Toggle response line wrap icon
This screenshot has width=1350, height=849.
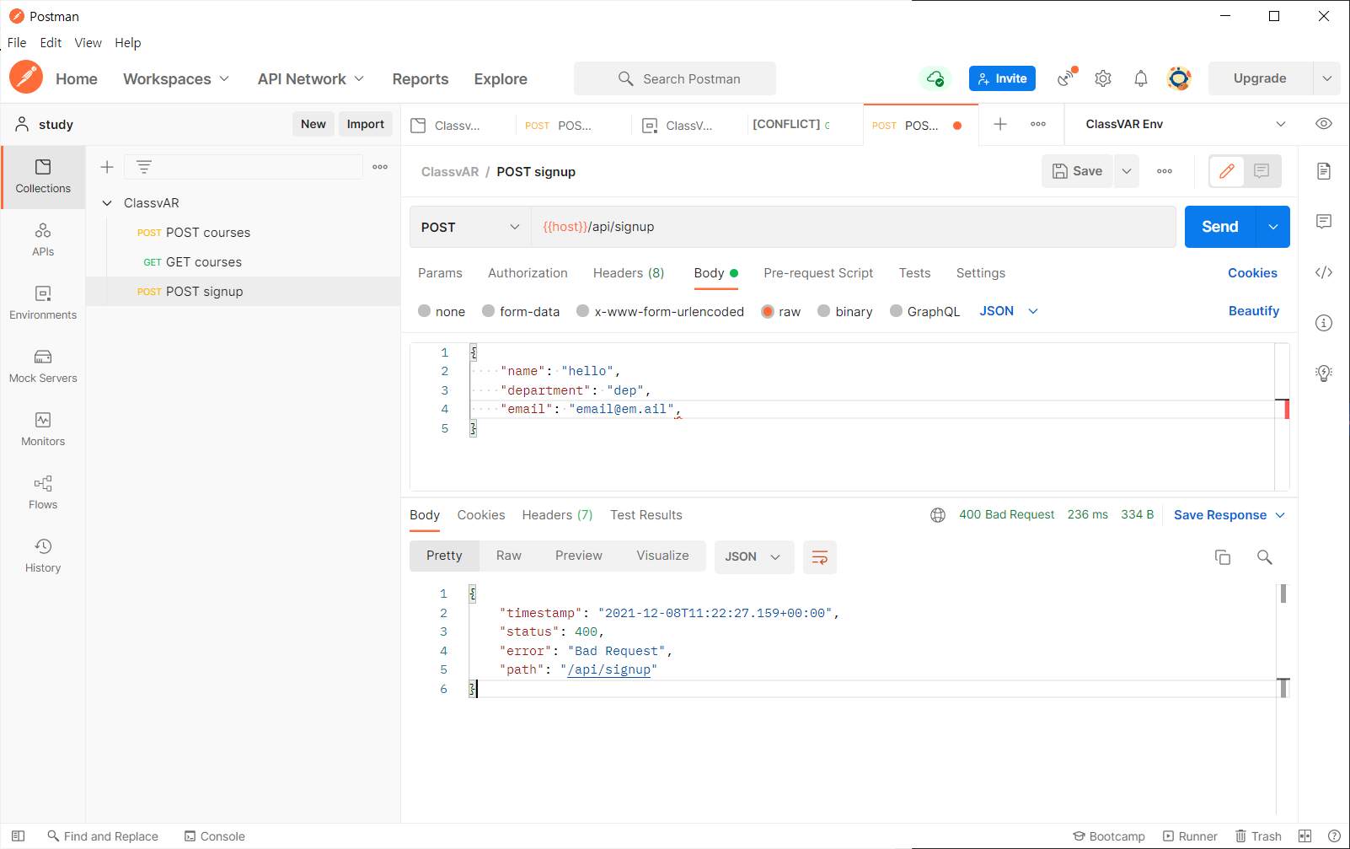tap(820, 557)
